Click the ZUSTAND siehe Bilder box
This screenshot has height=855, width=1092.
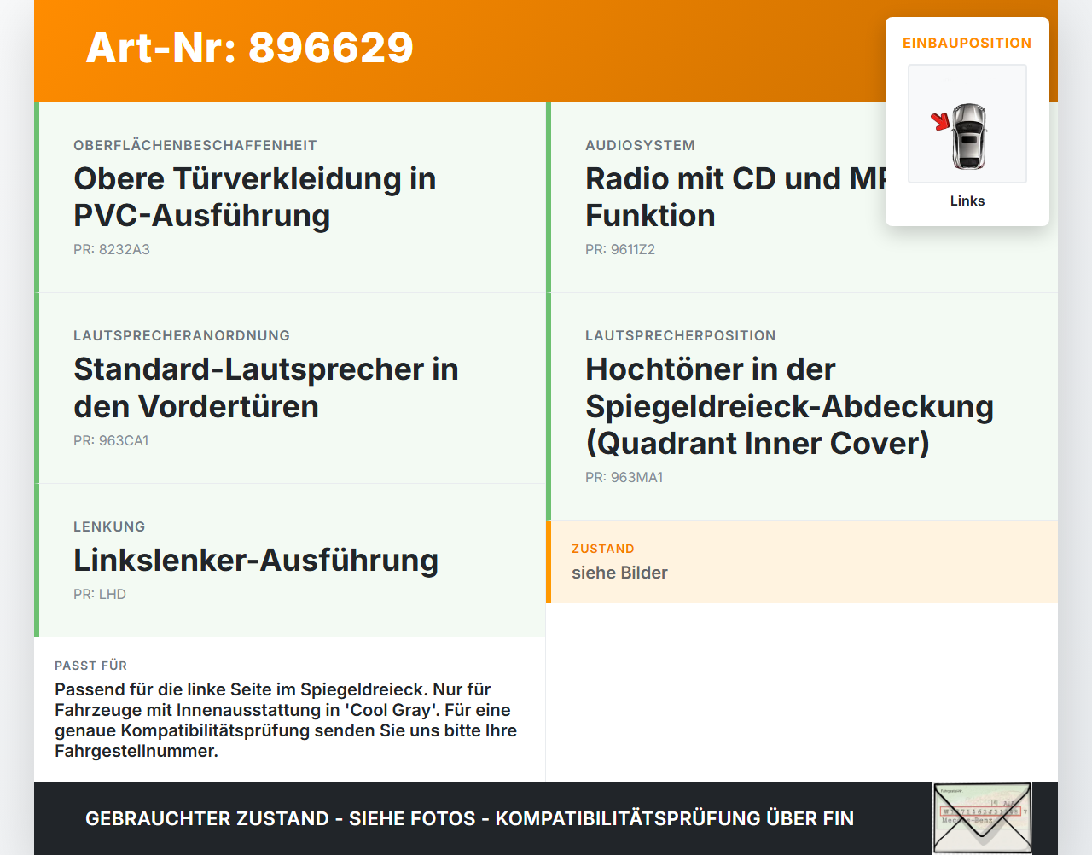pos(802,562)
